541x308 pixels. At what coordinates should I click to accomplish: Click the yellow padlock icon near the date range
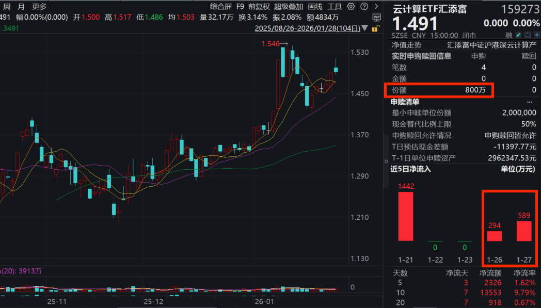376,29
